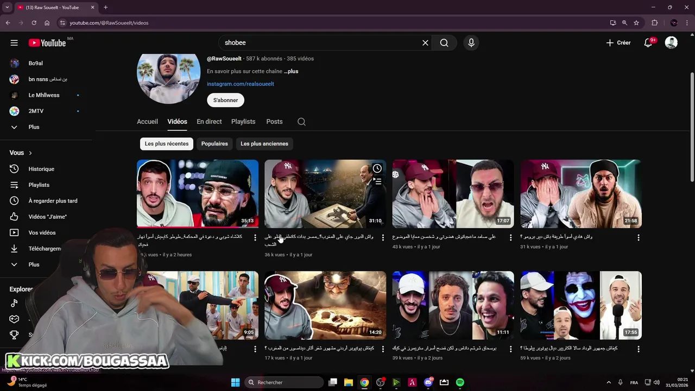The width and height of the screenshot is (695, 391).
Task: Open the channel Playlists tab
Action: click(243, 122)
